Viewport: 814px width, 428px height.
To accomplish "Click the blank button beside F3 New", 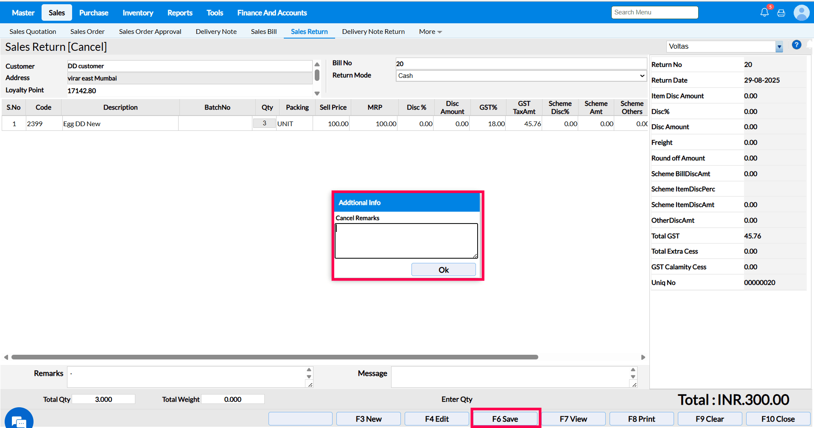I will [300, 419].
